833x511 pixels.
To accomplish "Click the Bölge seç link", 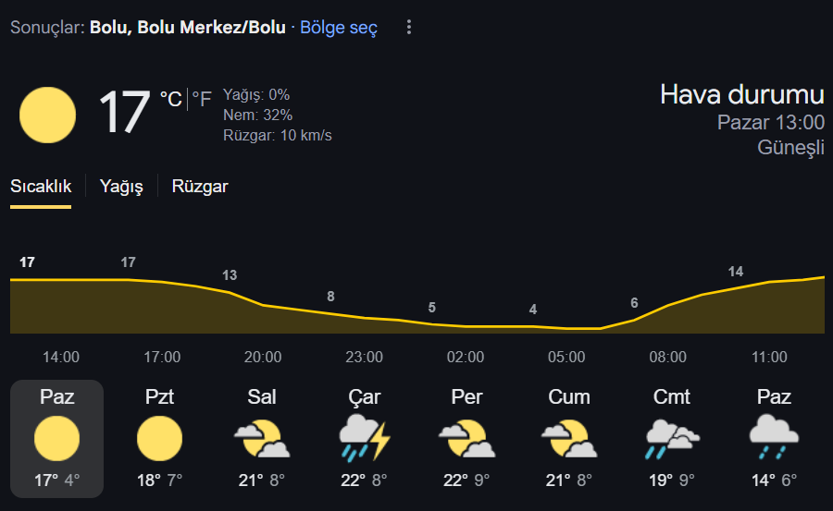I will (x=339, y=27).
